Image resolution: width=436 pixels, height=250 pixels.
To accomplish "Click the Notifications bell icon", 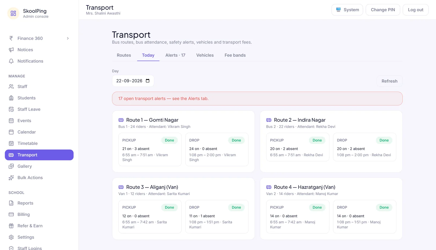I will click(11, 61).
